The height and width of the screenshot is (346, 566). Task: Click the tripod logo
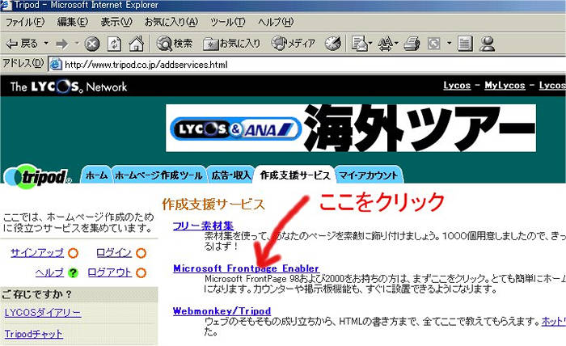tap(37, 176)
